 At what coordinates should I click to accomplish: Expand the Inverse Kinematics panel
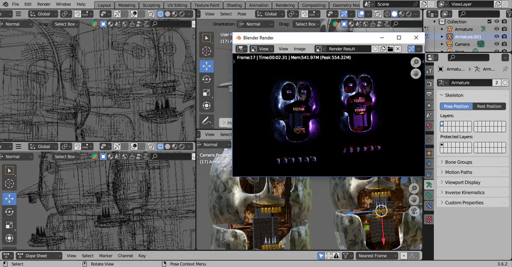click(x=473, y=192)
